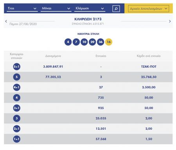Click the Κέρδη ανά επιτυχία column header
The image size is (176, 150).
coord(149,56)
